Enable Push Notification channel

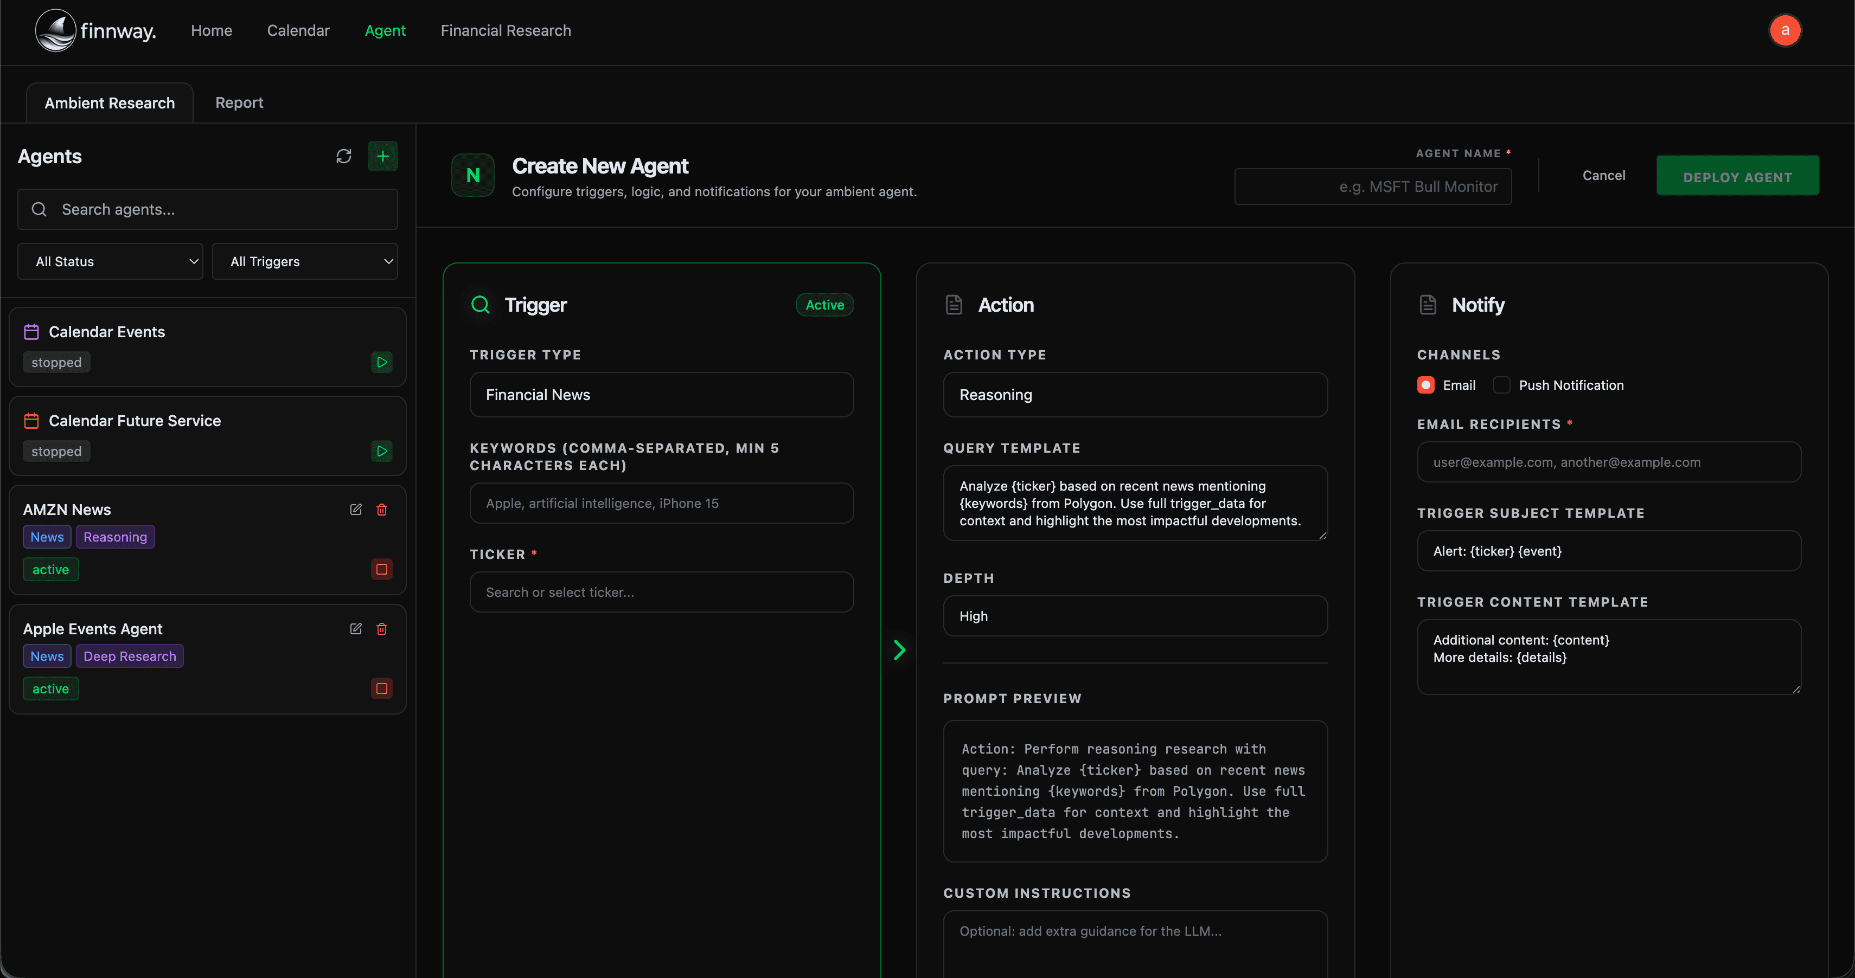(1501, 385)
